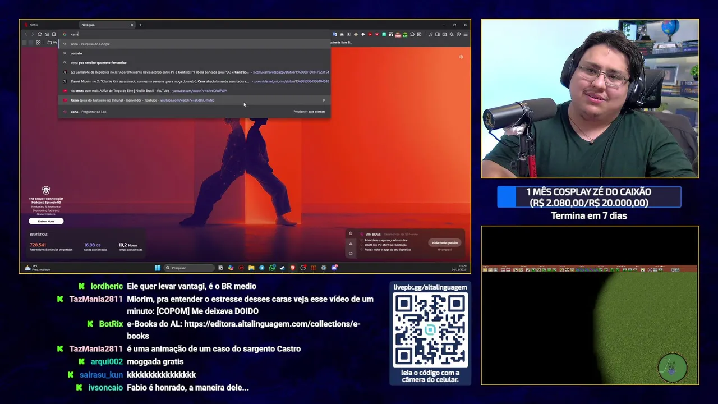The width and height of the screenshot is (718, 404).
Task: Open Brave browser icon in taskbar
Action: (292, 268)
